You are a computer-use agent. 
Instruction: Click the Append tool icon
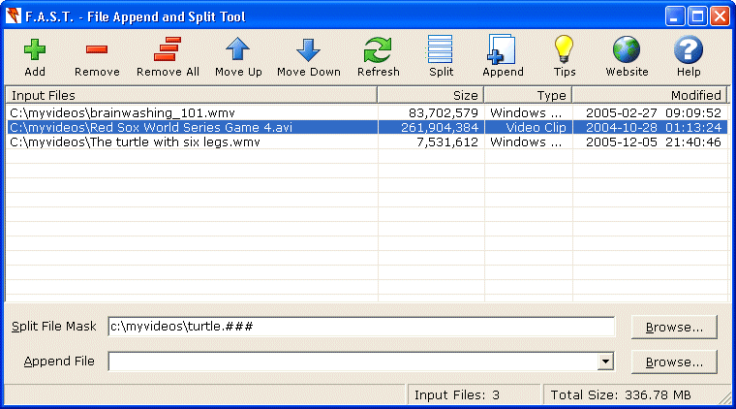tap(503, 50)
